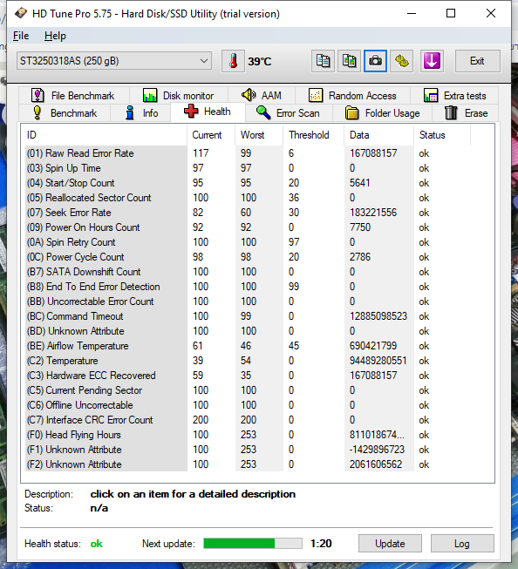Viewport: 518px width, 569px height.
Task: Select the (C2) Temperature row
Action: coord(248,361)
